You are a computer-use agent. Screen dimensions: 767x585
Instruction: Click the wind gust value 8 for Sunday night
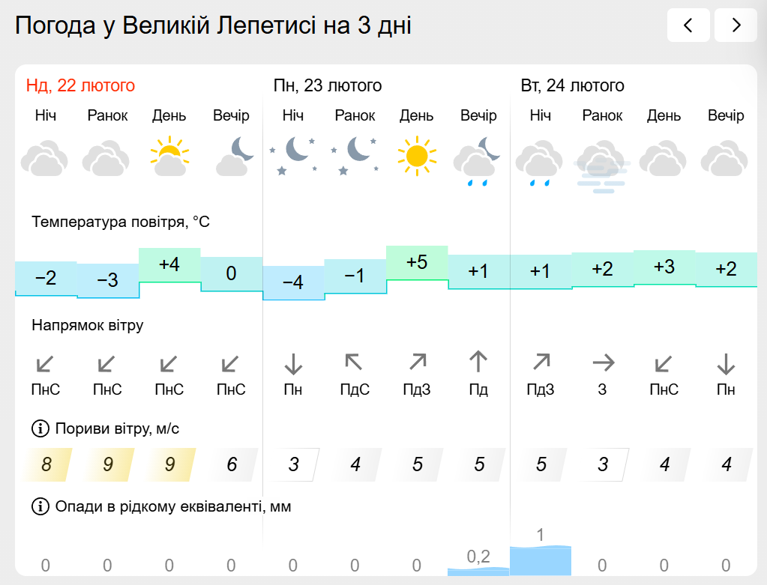click(46, 464)
